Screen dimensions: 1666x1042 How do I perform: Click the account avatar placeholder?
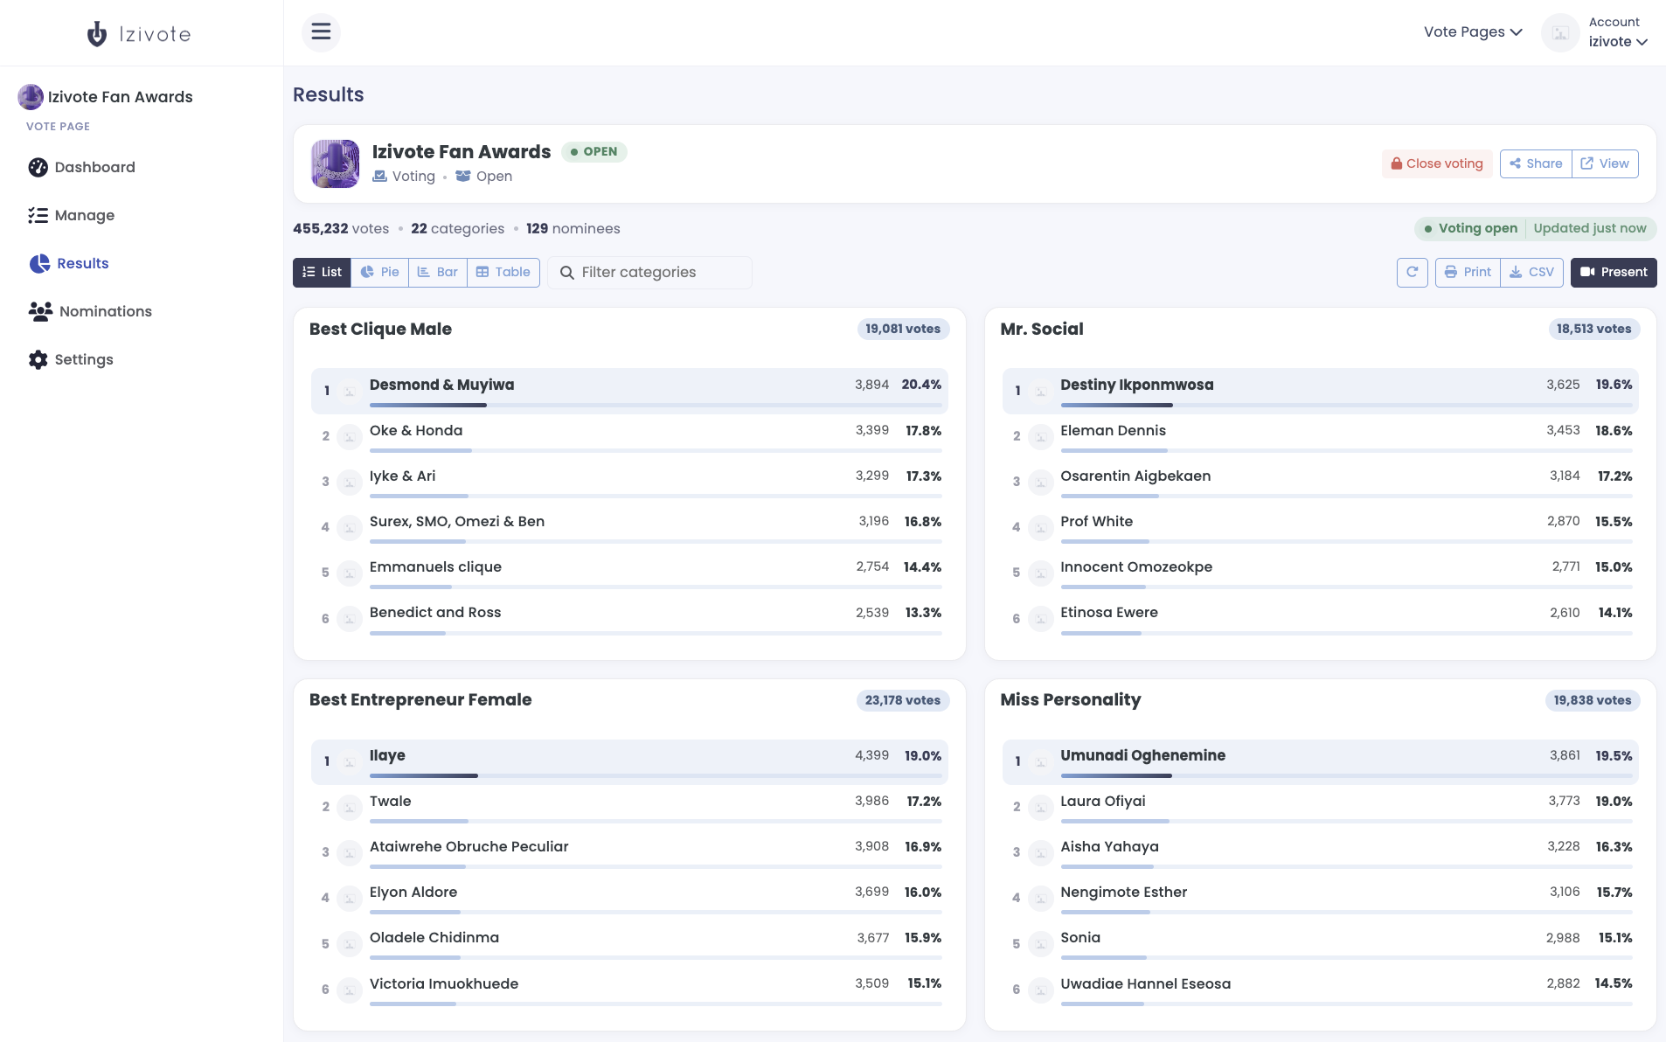(1560, 33)
